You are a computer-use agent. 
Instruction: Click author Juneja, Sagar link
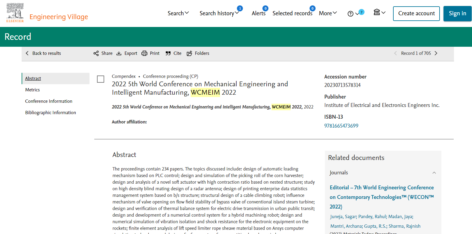click(343, 217)
